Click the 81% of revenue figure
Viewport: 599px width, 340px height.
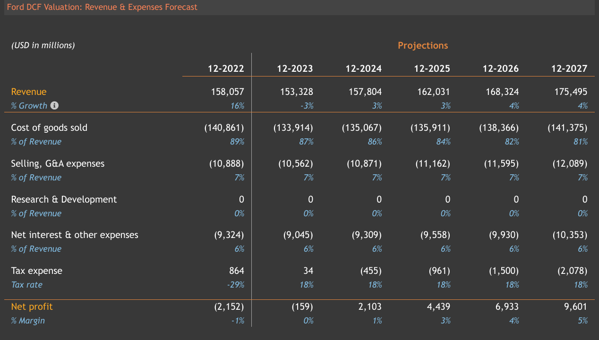581,142
